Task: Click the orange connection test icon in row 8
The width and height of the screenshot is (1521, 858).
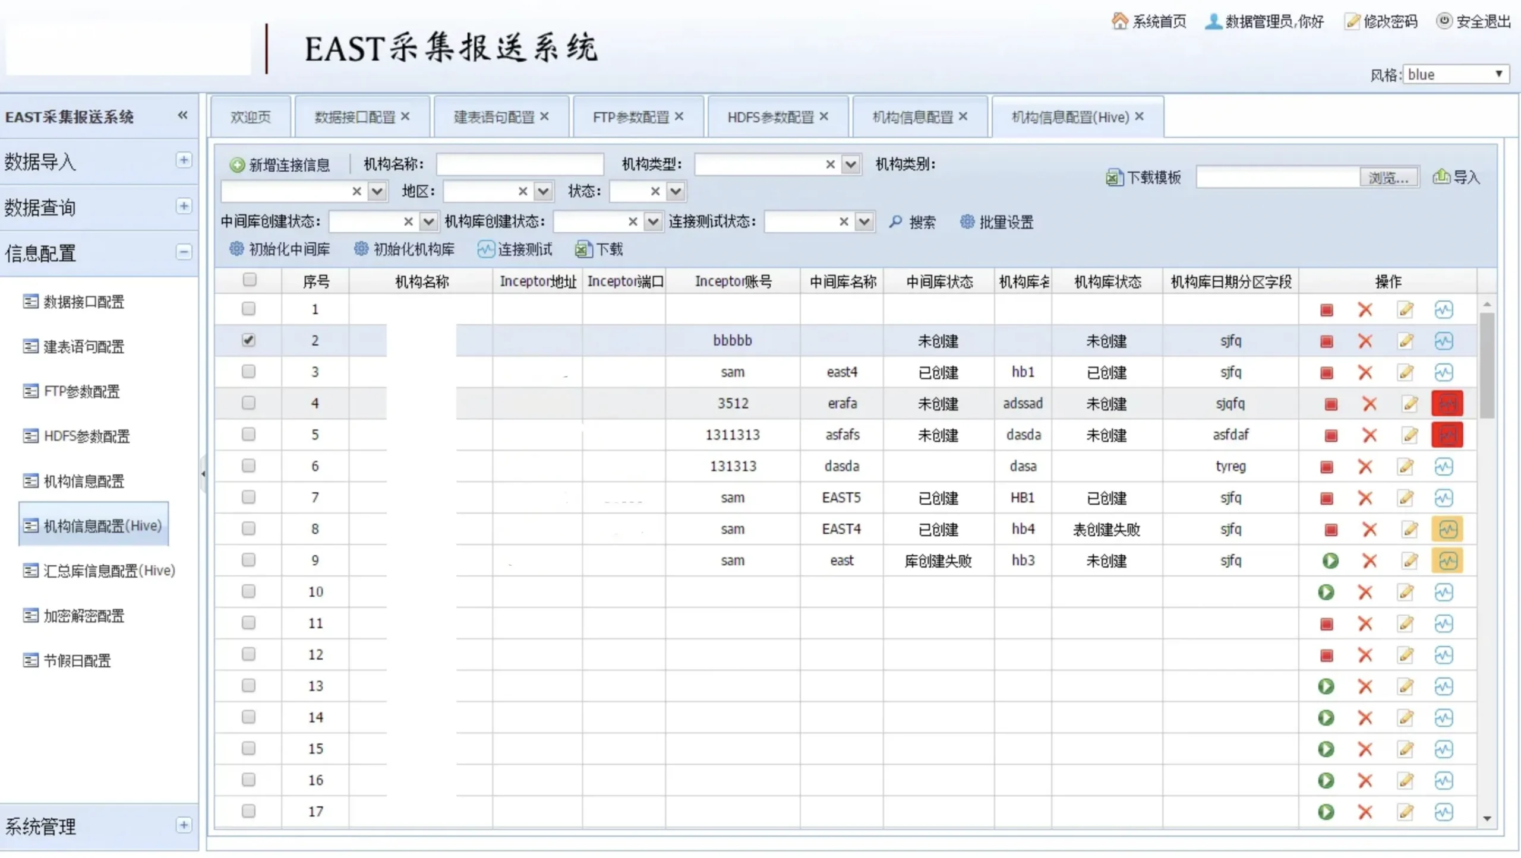Action: point(1447,529)
